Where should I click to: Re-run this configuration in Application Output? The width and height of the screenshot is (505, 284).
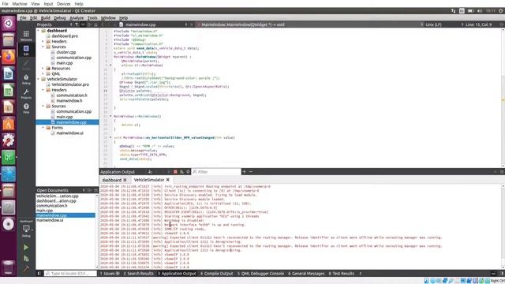point(169,172)
